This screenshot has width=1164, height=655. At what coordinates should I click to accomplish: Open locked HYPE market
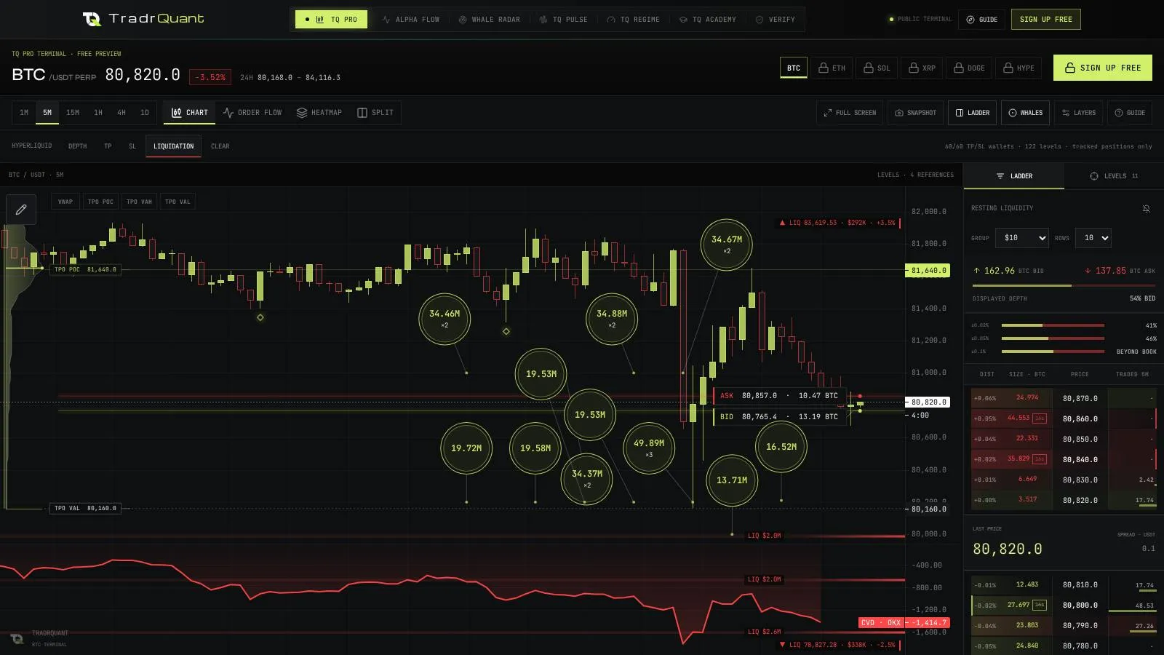click(1018, 68)
